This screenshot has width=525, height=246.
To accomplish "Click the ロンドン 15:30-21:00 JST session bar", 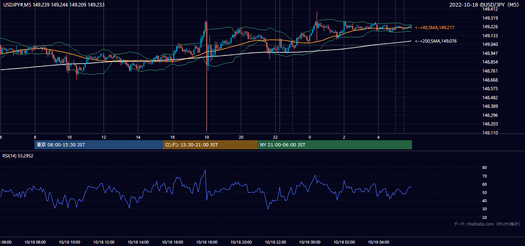I will pyautogui.click(x=210, y=145).
